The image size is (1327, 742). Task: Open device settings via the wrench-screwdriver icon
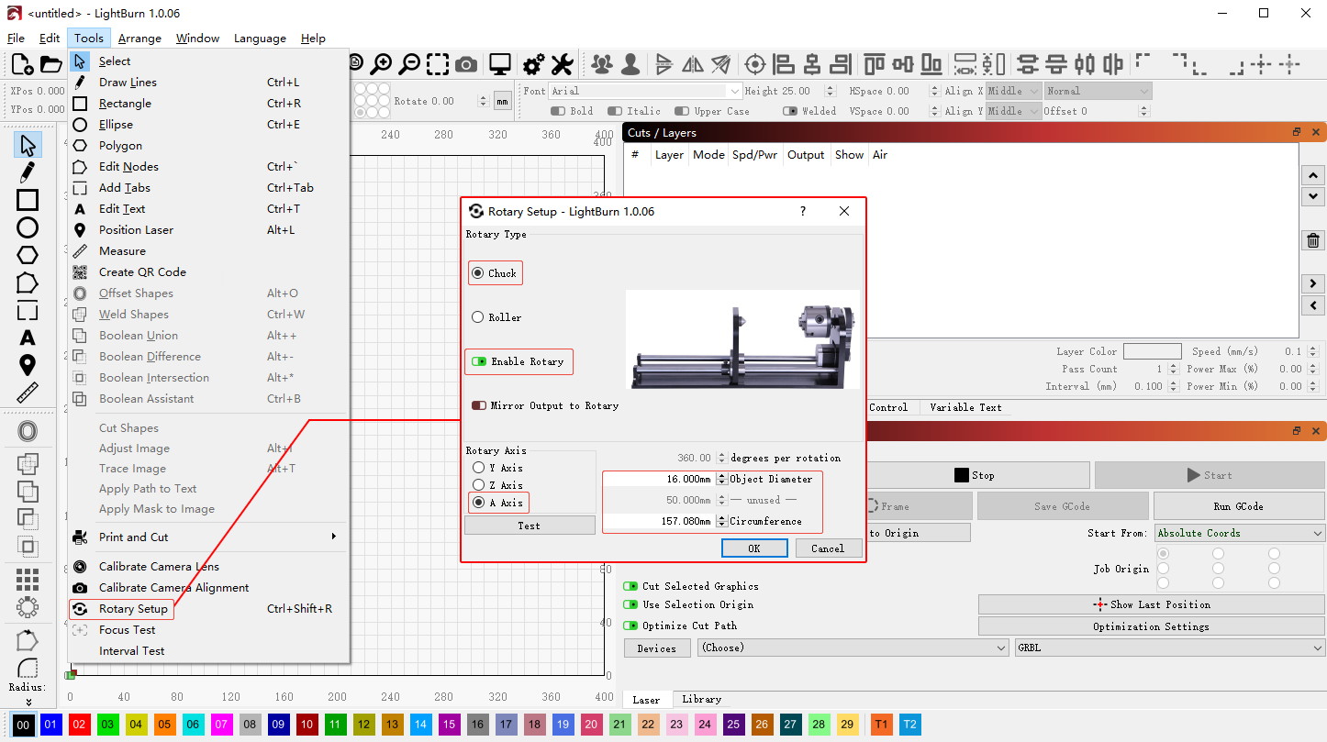pyautogui.click(x=562, y=64)
